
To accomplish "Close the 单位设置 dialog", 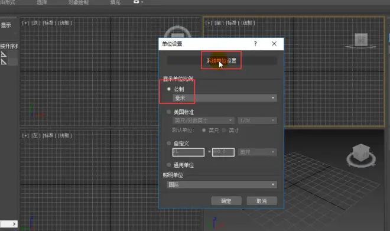I will coord(274,44).
